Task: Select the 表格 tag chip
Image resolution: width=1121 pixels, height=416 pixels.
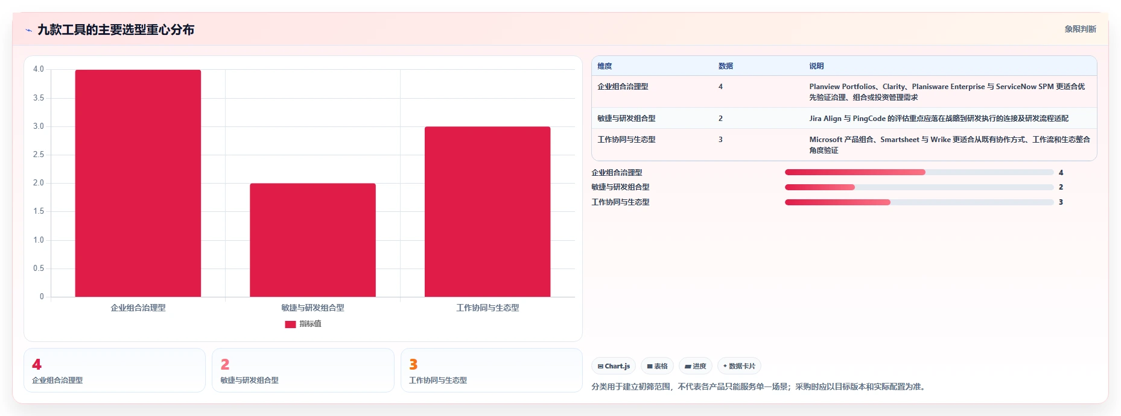Action: point(657,366)
